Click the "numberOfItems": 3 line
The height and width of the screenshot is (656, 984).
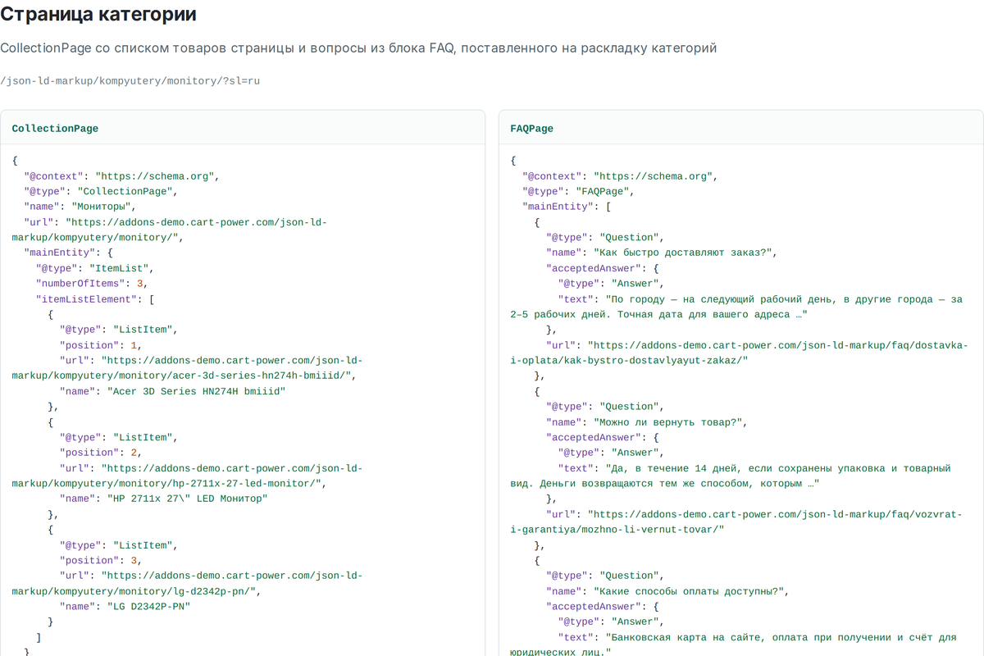click(x=91, y=284)
